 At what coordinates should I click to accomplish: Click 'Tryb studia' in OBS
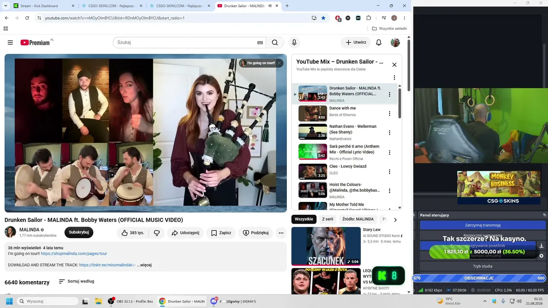tap(482, 266)
